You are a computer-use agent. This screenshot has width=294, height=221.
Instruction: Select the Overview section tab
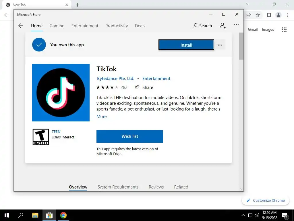coord(78,187)
